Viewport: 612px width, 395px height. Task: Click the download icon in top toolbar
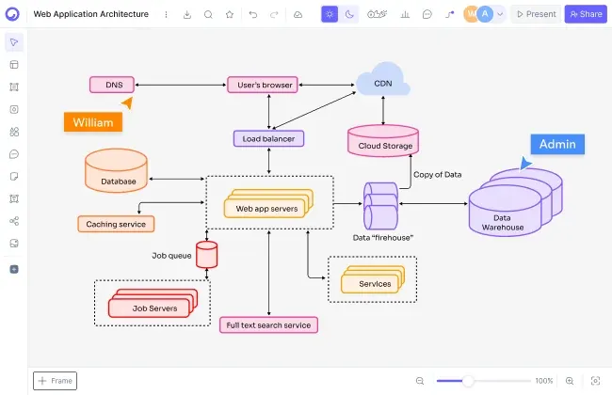tap(187, 14)
